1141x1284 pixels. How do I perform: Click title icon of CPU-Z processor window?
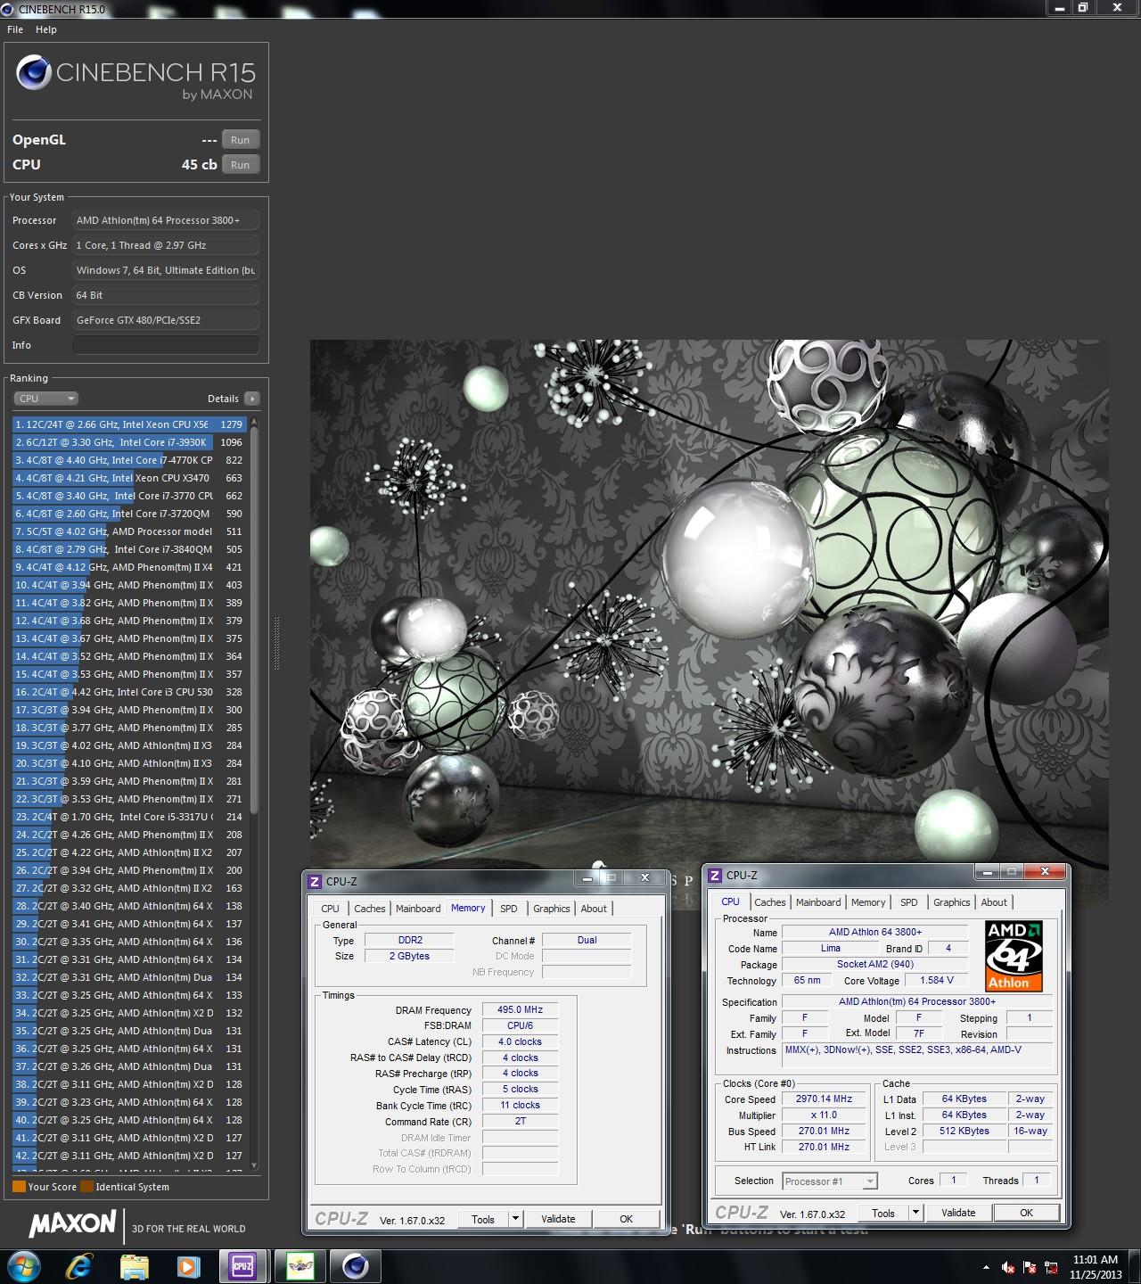tap(715, 876)
